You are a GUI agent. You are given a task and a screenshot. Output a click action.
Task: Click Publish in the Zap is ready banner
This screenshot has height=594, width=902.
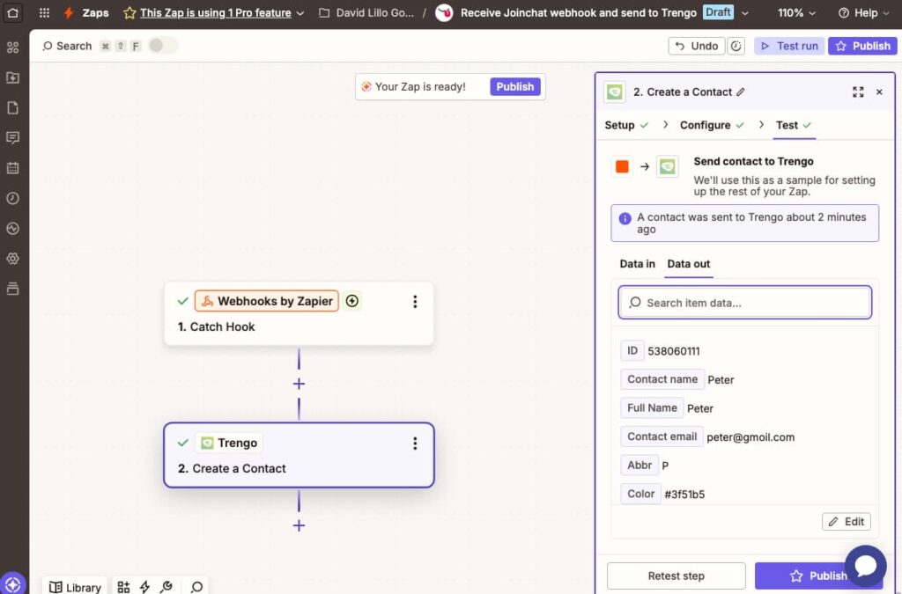[514, 87]
